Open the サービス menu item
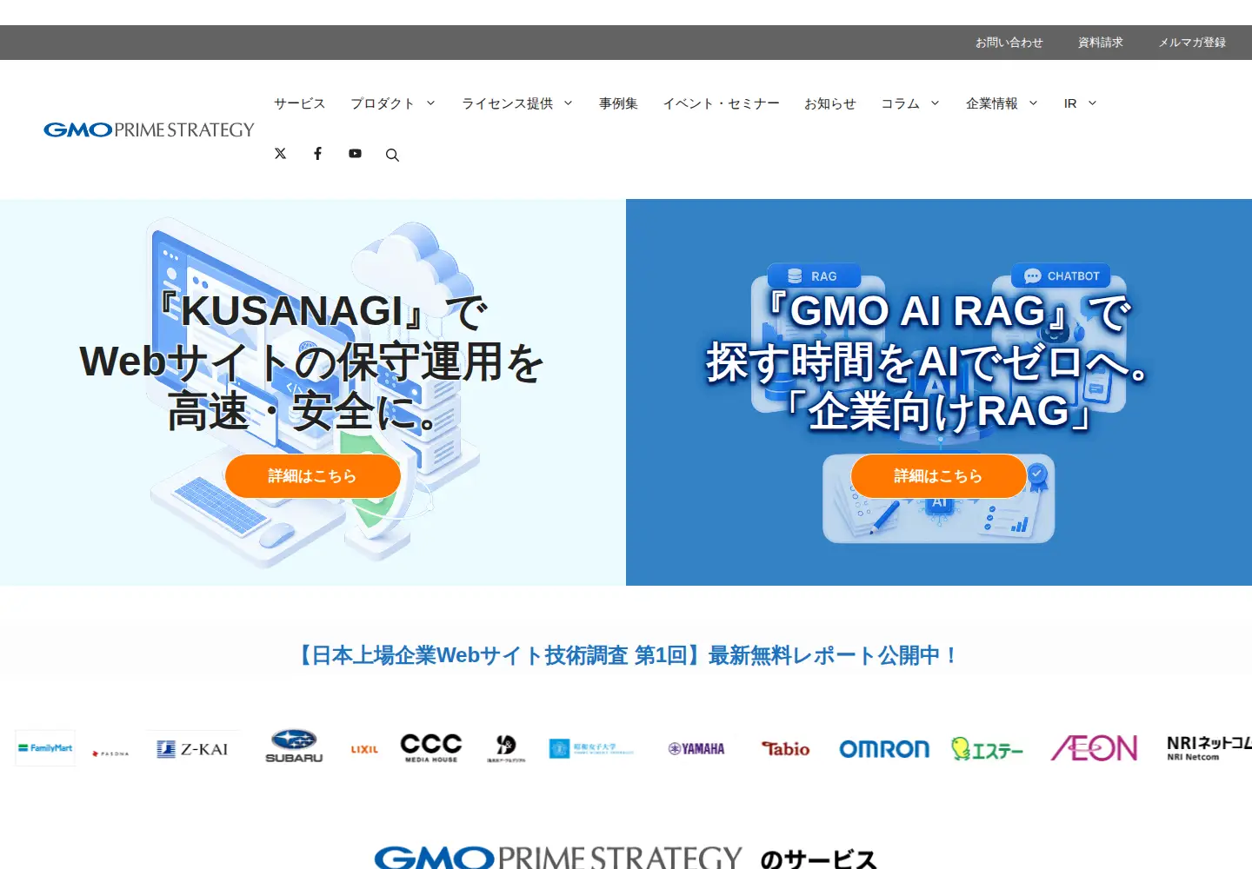1252x869 pixels. [x=300, y=103]
